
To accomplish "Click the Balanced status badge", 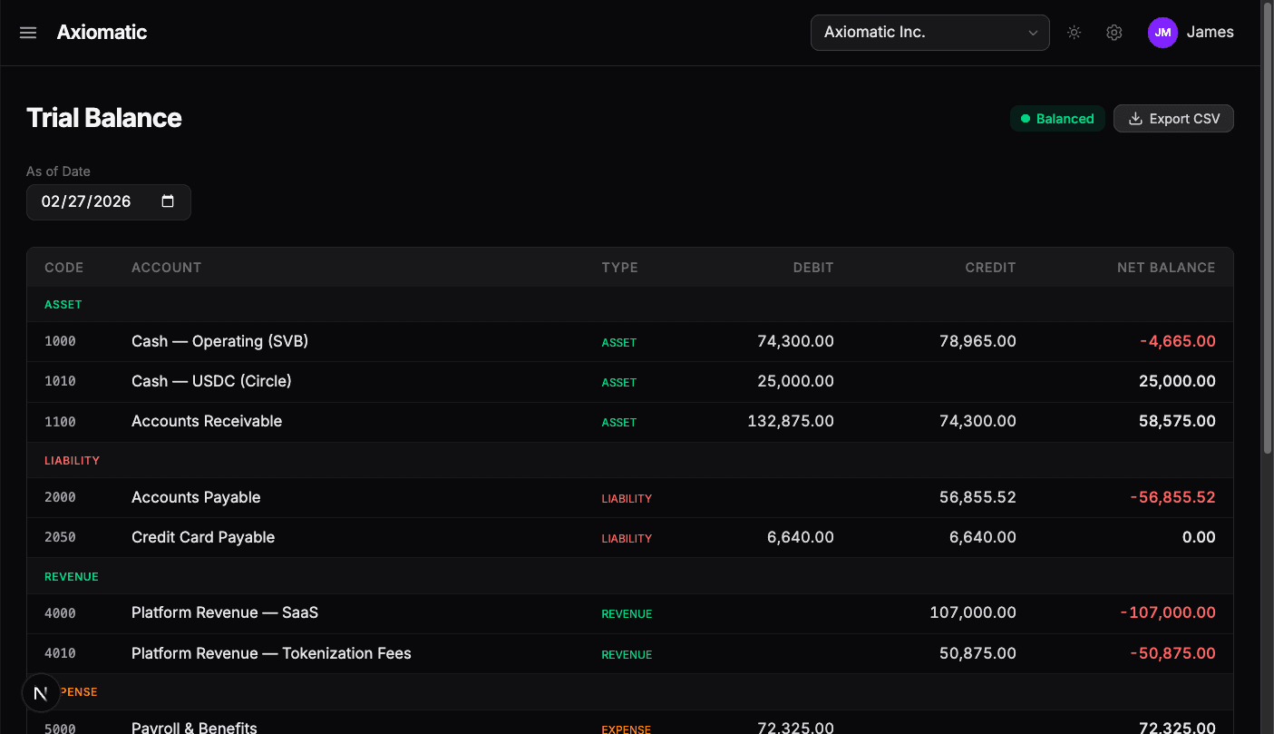I will click(x=1057, y=118).
